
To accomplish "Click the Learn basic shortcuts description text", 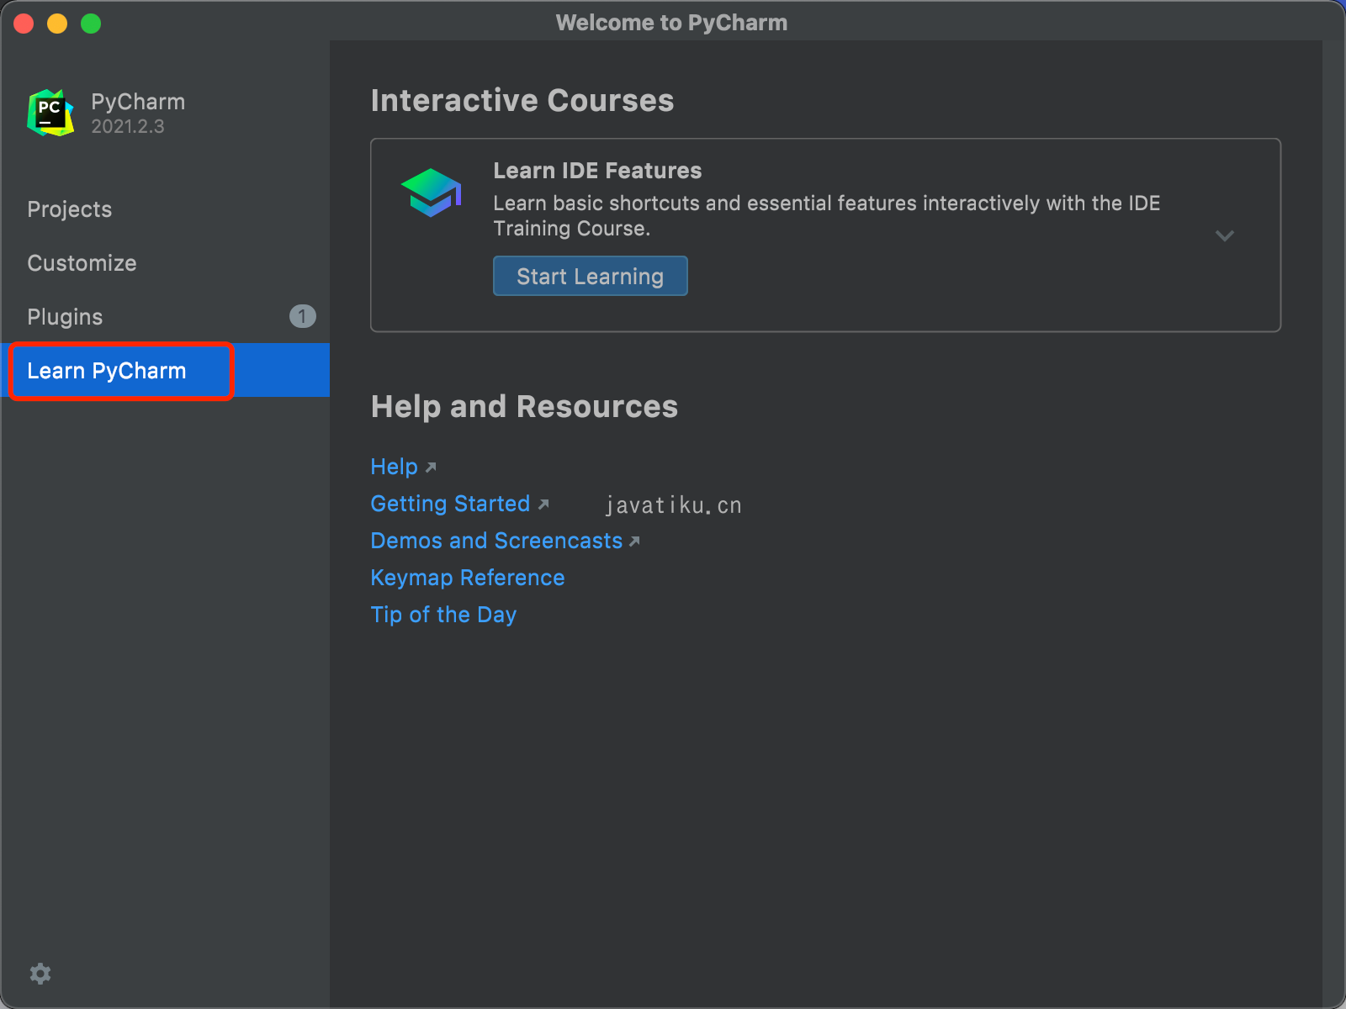I will click(827, 216).
